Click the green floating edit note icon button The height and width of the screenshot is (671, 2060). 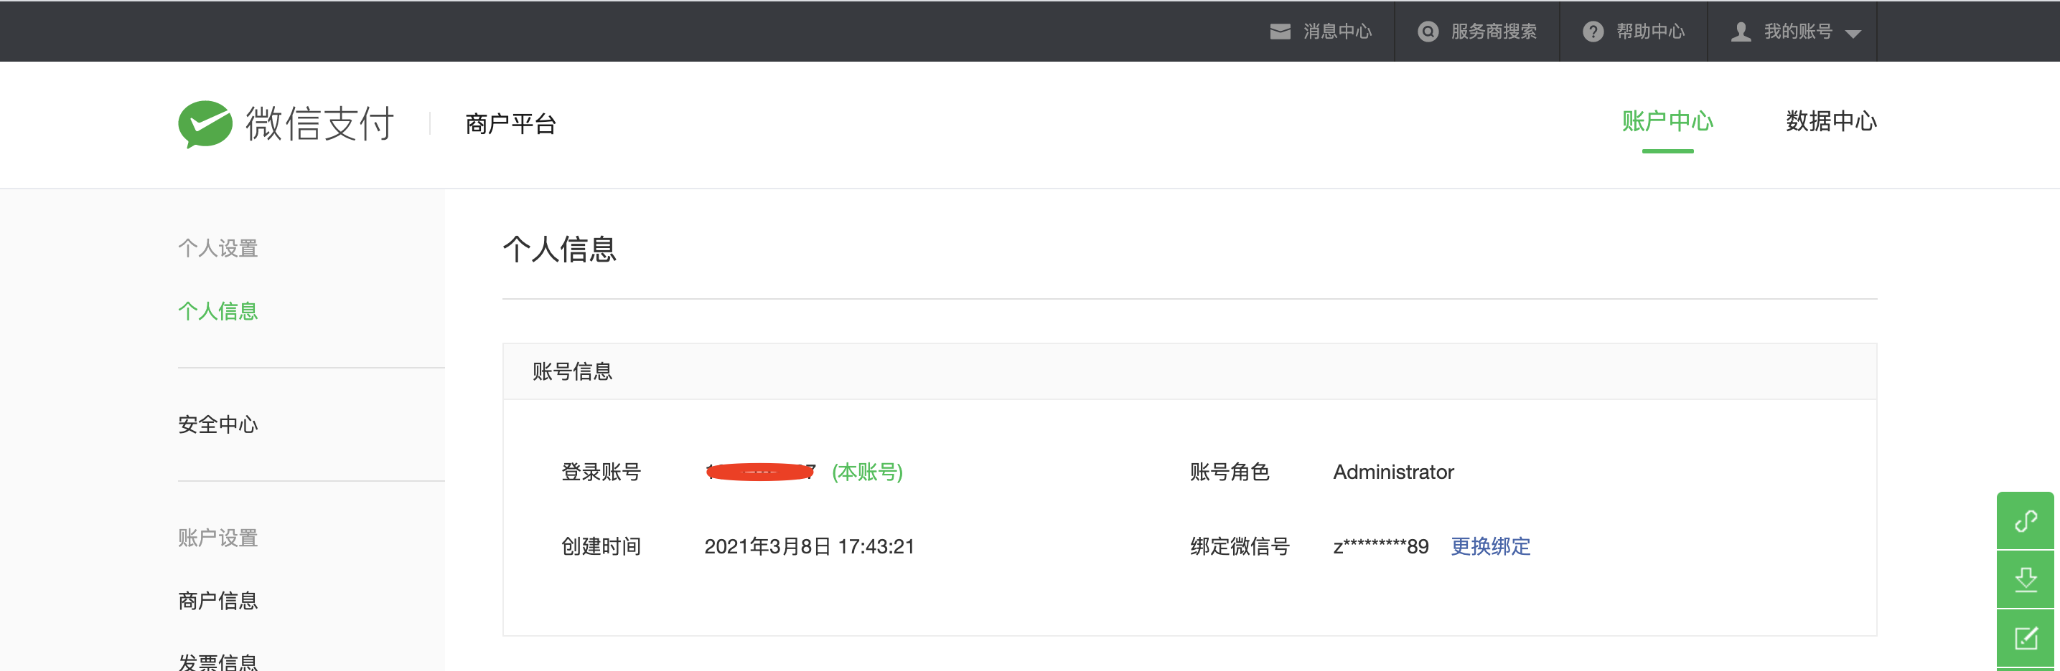[2026, 638]
